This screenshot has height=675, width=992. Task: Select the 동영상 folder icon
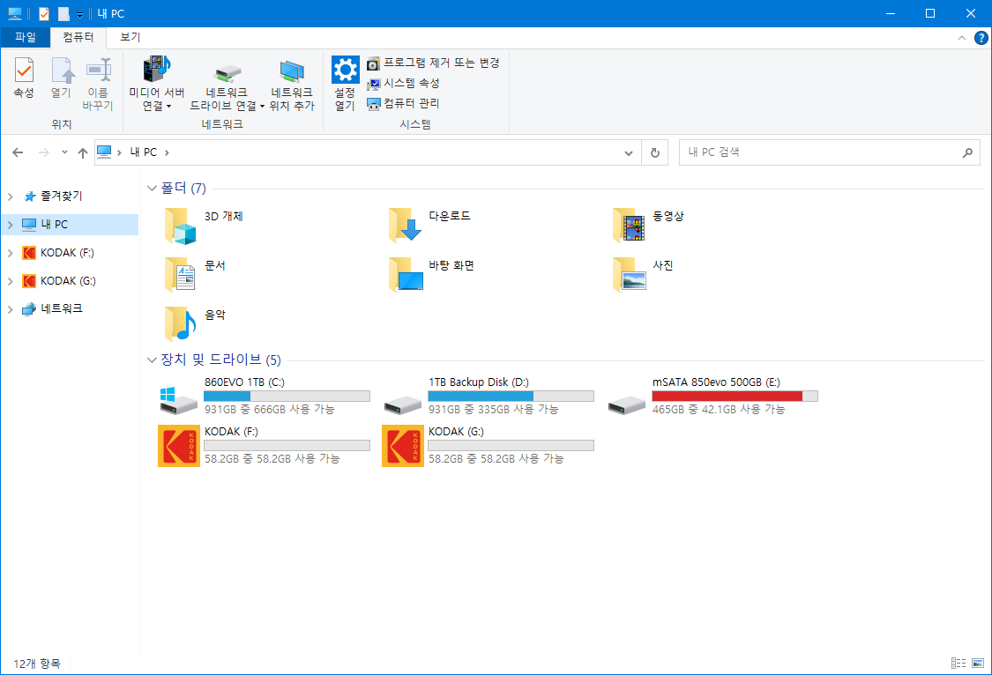629,226
